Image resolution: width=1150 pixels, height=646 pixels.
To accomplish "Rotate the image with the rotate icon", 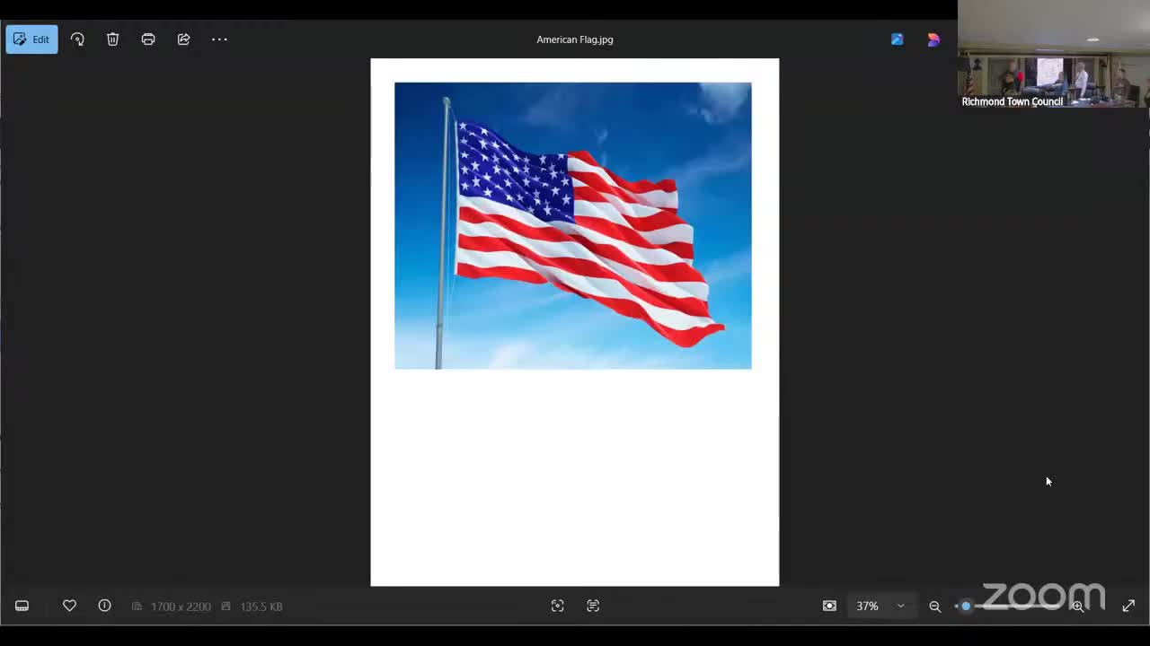I will pyautogui.click(x=77, y=39).
